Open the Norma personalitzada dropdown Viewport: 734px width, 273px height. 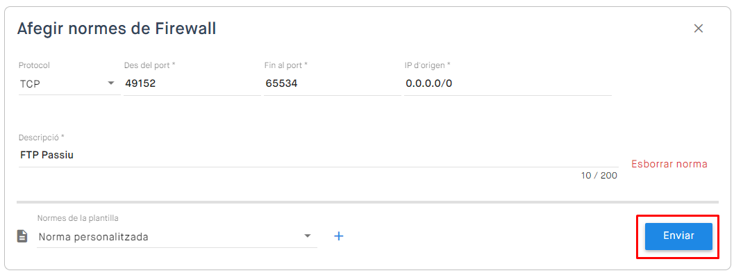pos(177,237)
